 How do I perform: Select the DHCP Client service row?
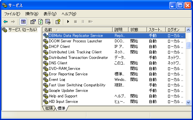pyautogui.click(x=114, y=47)
